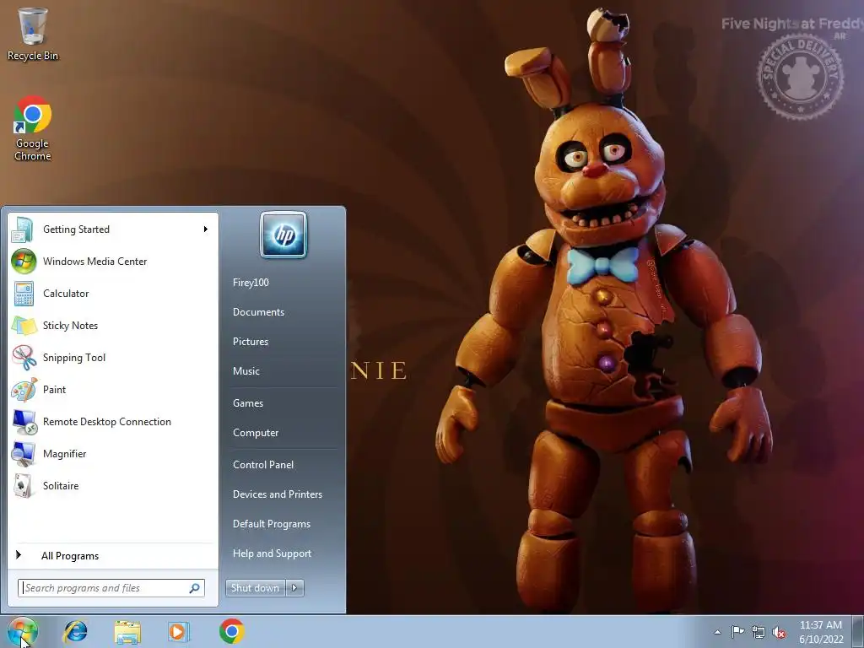Click the Shut down button
Viewport: 864px width, 648px height.
point(256,588)
